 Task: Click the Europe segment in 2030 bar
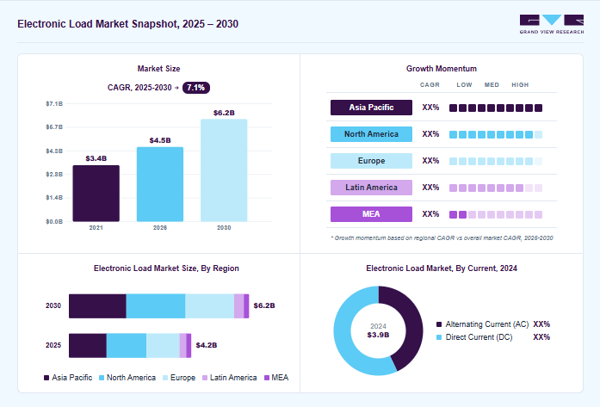tap(210, 306)
